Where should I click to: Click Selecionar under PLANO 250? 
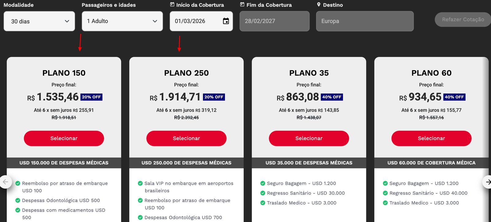(186, 138)
